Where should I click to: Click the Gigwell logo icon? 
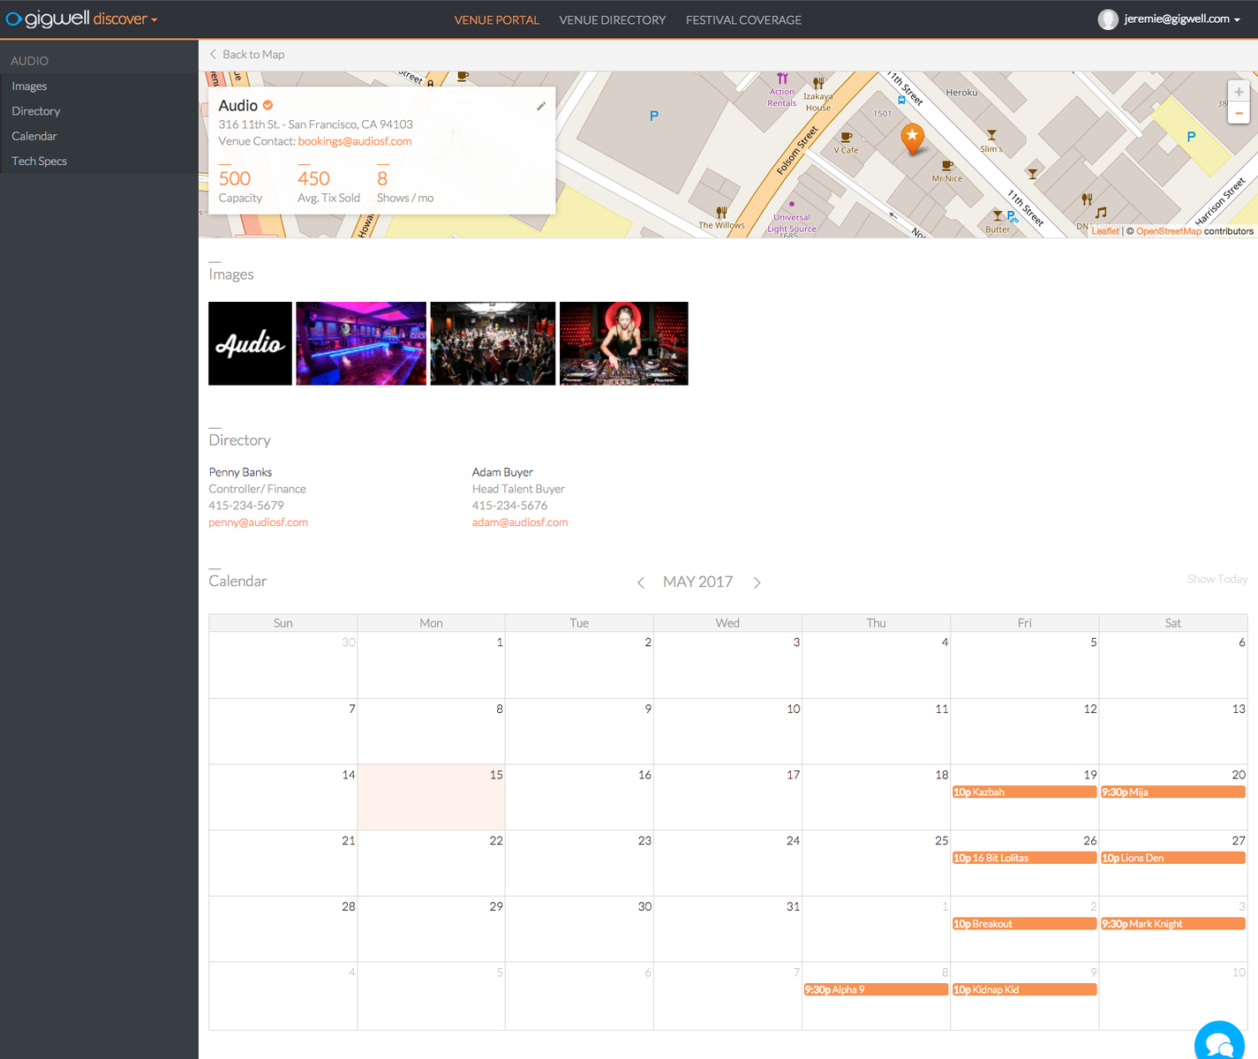[13, 18]
